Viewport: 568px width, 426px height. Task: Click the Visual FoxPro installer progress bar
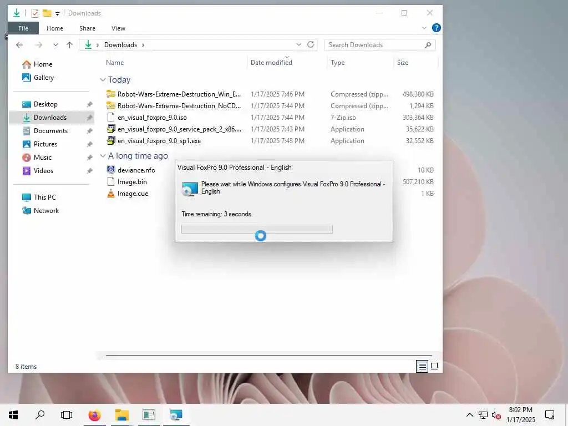pos(257,229)
